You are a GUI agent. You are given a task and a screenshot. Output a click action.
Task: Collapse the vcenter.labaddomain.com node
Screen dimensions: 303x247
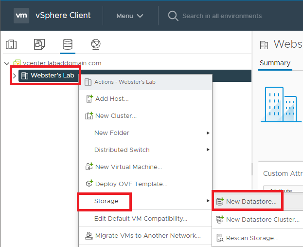(6, 63)
